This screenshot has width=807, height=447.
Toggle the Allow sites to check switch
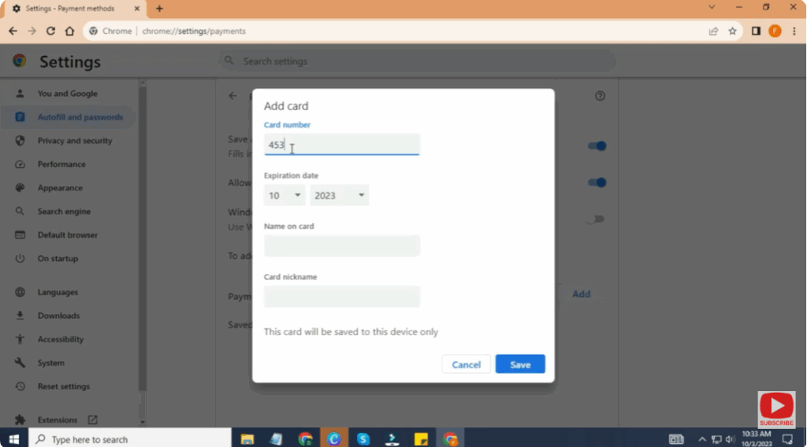(x=597, y=183)
